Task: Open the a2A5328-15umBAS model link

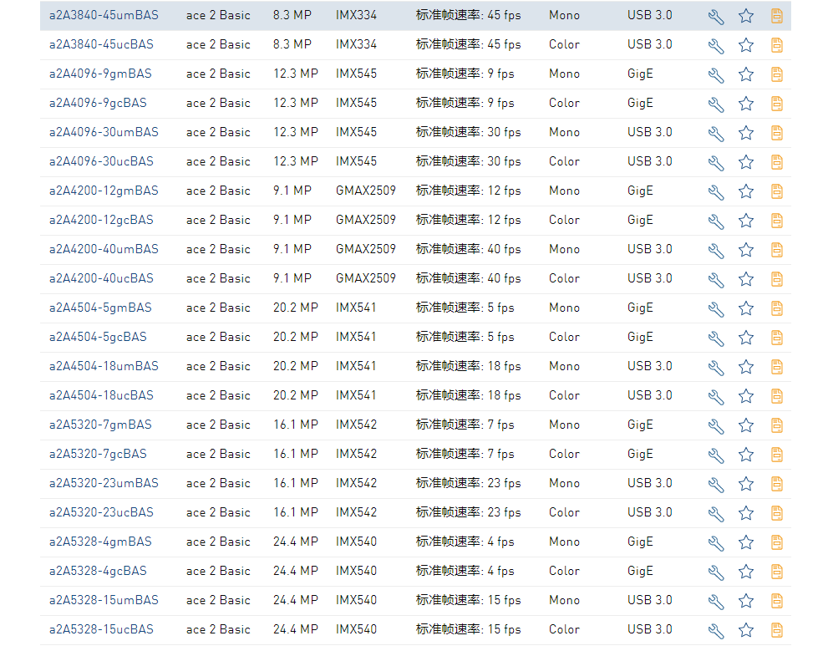Action: (x=104, y=600)
